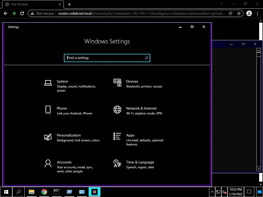Image resolution: width=263 pixels, height=197 pixels.
Task: Open Apps list icon
Action: 117,136
